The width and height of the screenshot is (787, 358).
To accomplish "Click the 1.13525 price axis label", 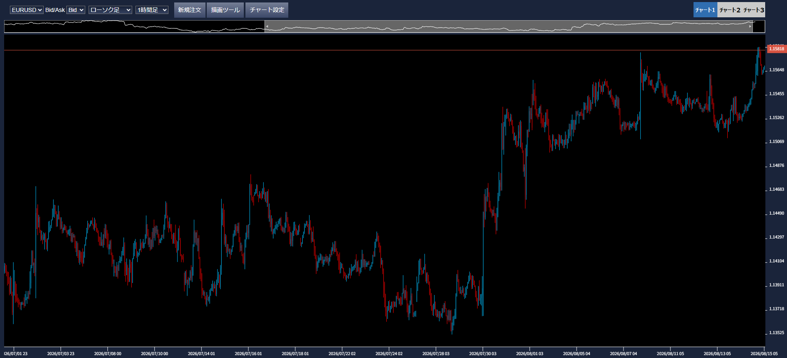I will (777, 333).
